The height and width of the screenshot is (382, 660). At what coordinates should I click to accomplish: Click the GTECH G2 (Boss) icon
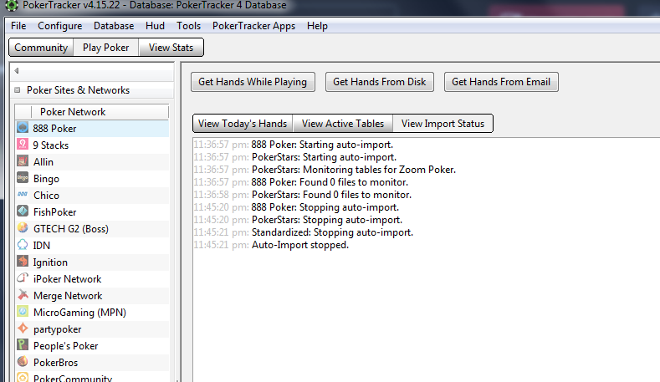pos(23,228)
